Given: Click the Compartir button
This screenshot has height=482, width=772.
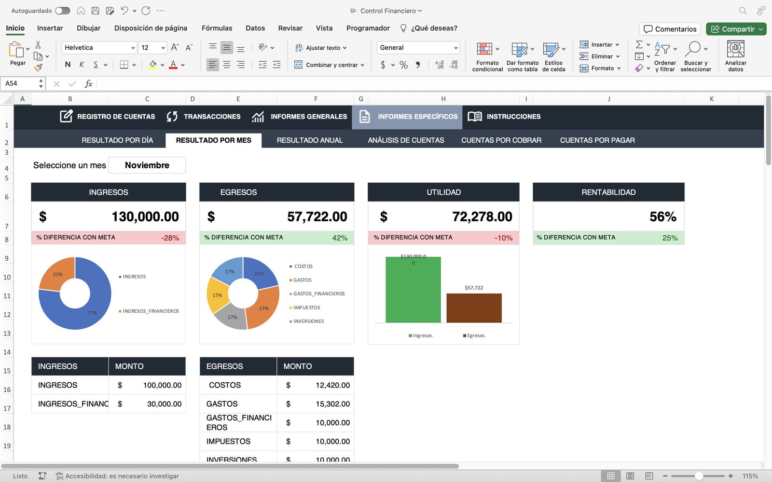Looking at the screenshot, I should tap(735, 29).
